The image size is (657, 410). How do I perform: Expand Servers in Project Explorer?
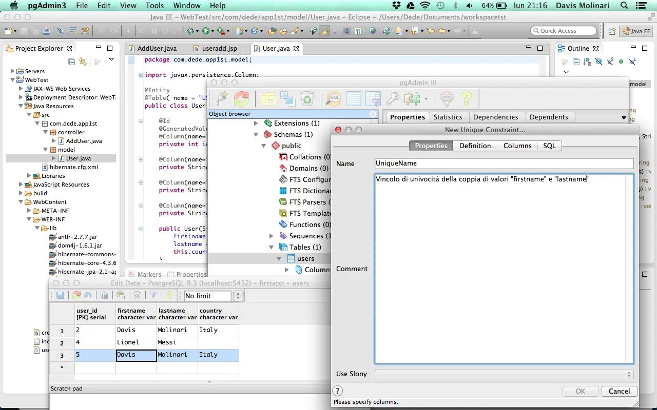coord(13,71)
